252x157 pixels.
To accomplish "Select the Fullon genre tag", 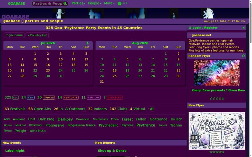I will pyautogui.click(x=141, y=119).
